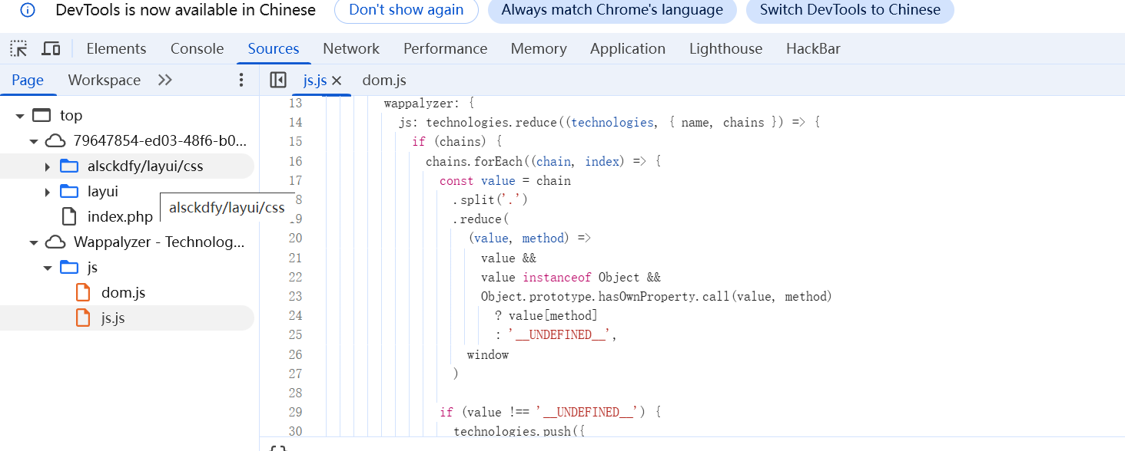Collapse the top tree node
The width and height of the screenshot is (1125, 451).
click(x=19, y=116)
